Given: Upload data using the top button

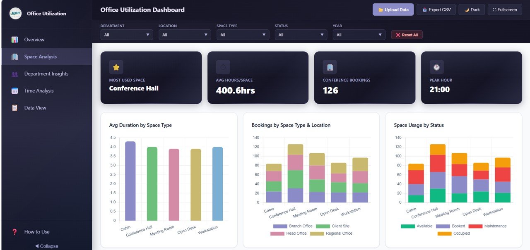Looking at the screenshot, I should (393, 9).
